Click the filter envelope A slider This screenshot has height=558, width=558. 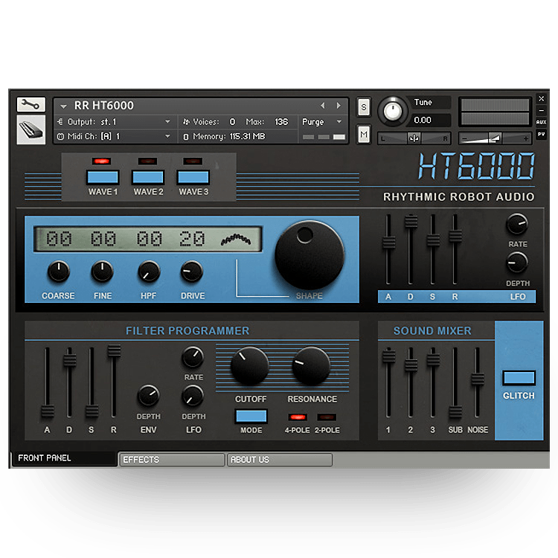tap(48, 411)
